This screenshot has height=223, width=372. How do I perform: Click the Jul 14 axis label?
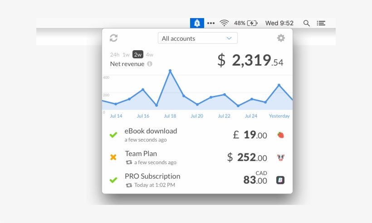tap(116, 116)
